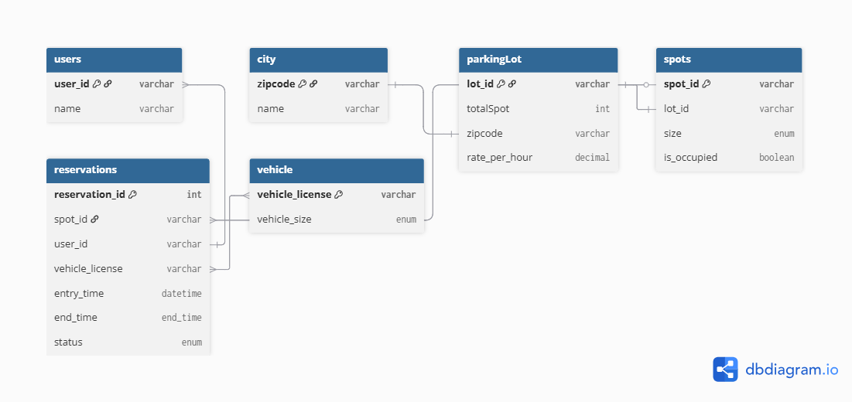
Task: Click the key icon beside zipcode in city
Action: (303, 84)
